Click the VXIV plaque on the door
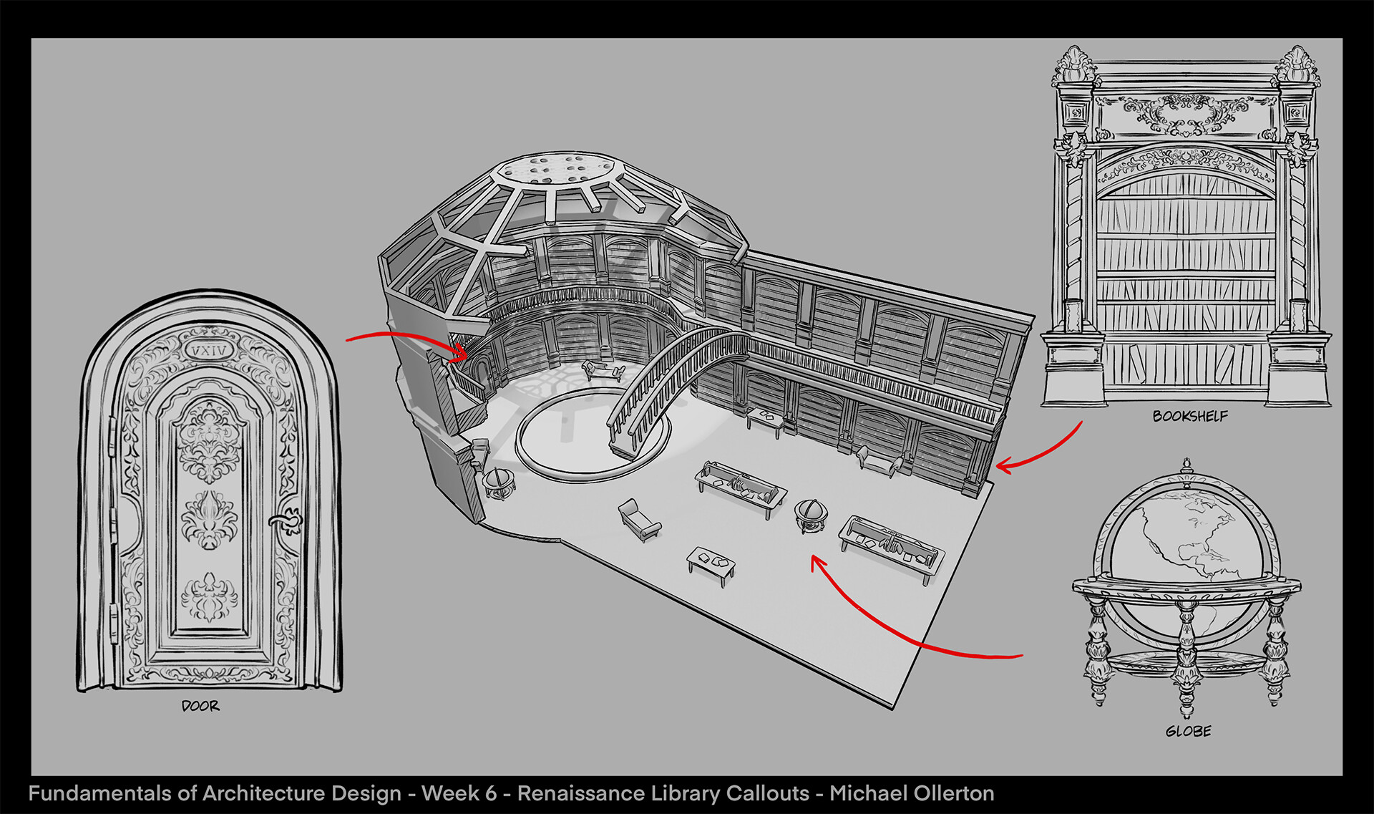The width and height of the screenshot is (1374, 814). pos(208,351)
